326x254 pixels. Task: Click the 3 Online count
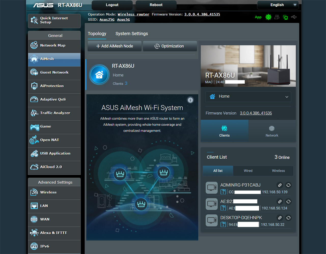tap(282, 157)
